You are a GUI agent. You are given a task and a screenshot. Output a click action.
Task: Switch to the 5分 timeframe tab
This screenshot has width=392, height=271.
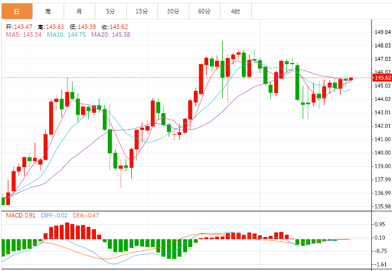click(x=111, y=11)
